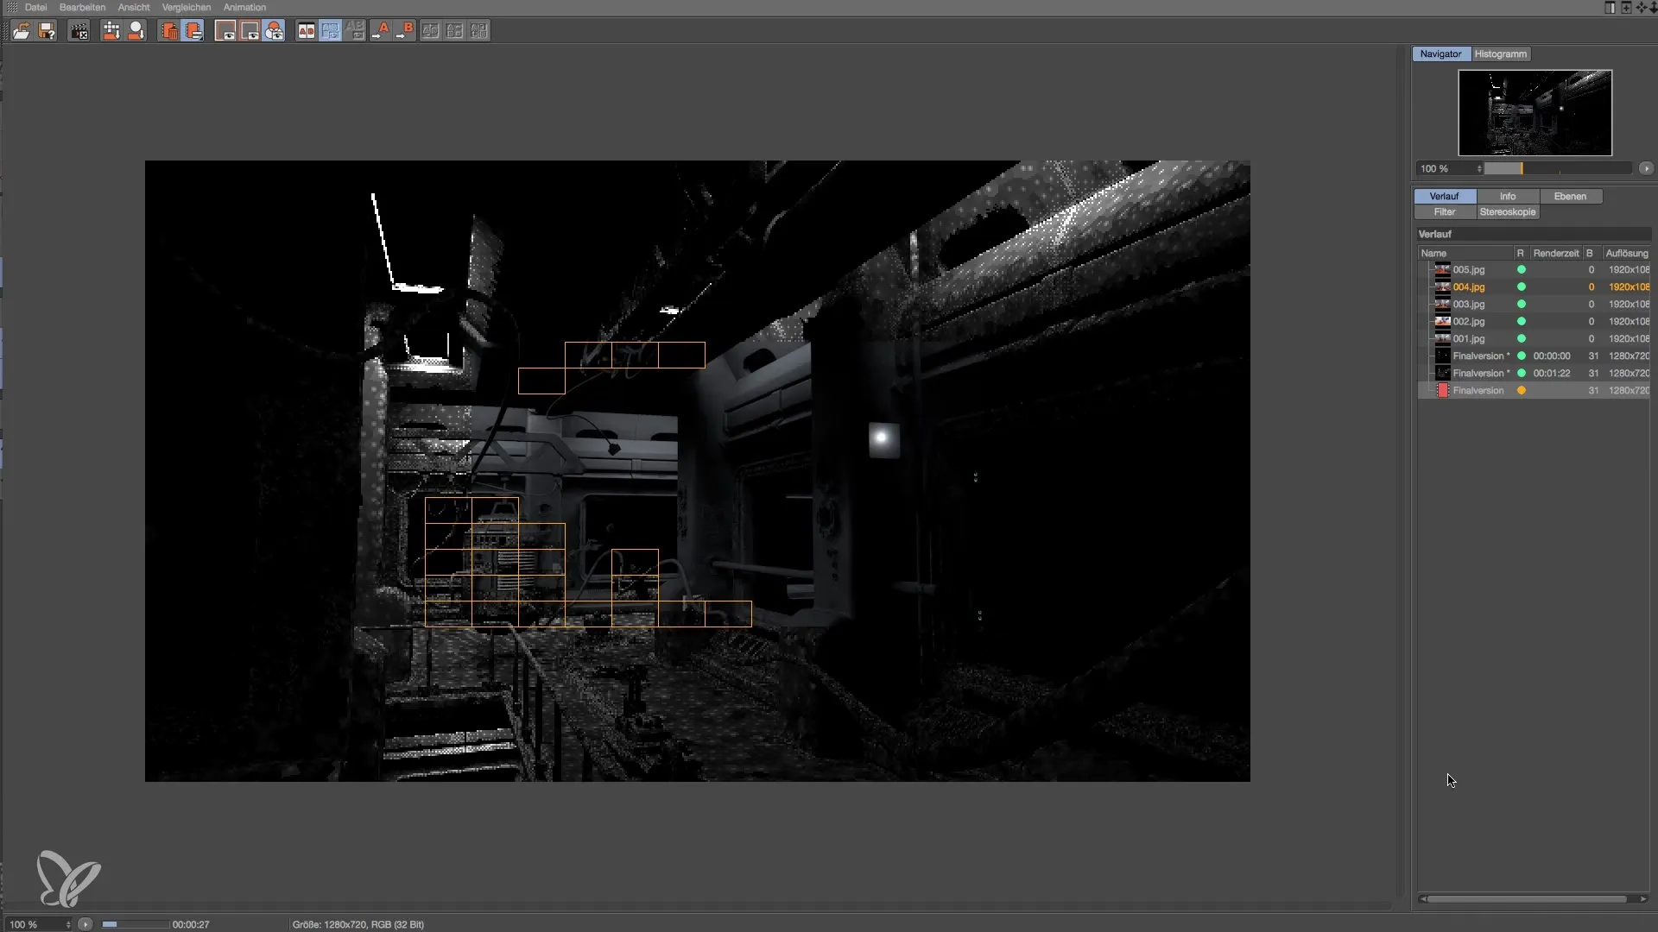Open the Info tab

point(1508,197)
